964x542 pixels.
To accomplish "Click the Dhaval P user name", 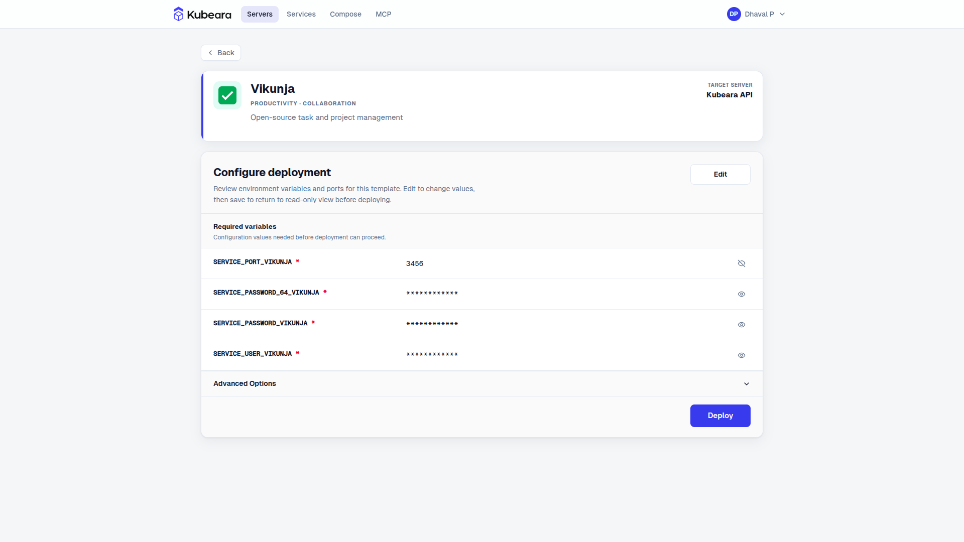I will (759, 14).
